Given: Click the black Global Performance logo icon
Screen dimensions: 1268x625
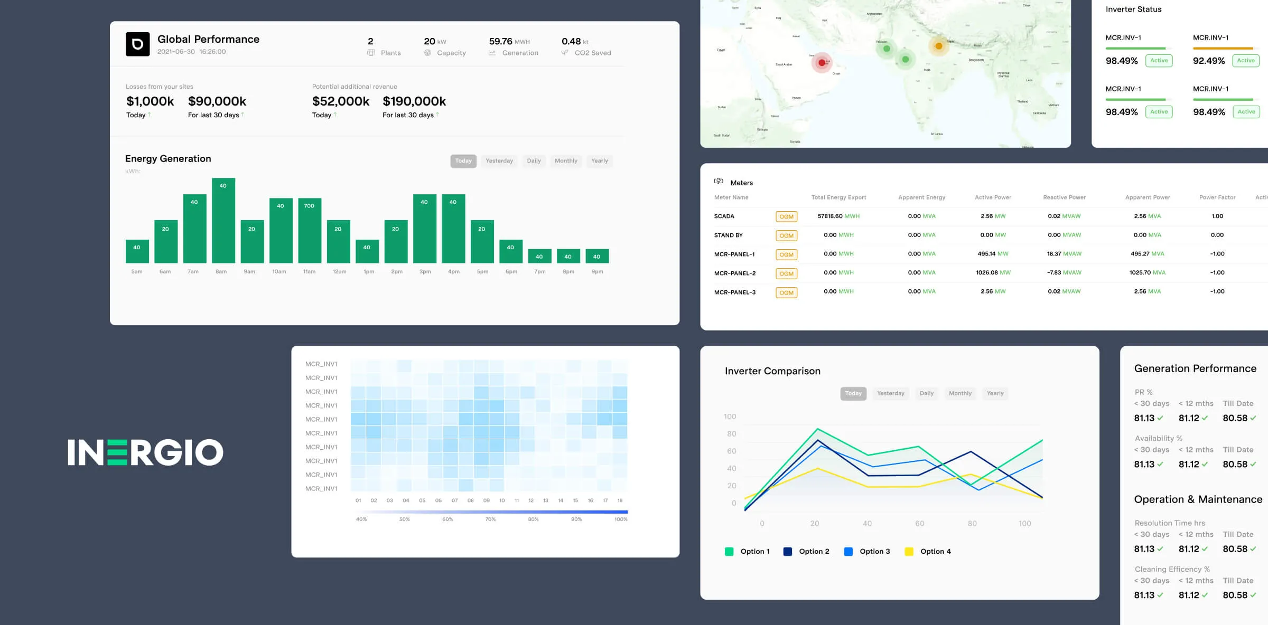Looking at the screenshot, I should pos(137,44).
